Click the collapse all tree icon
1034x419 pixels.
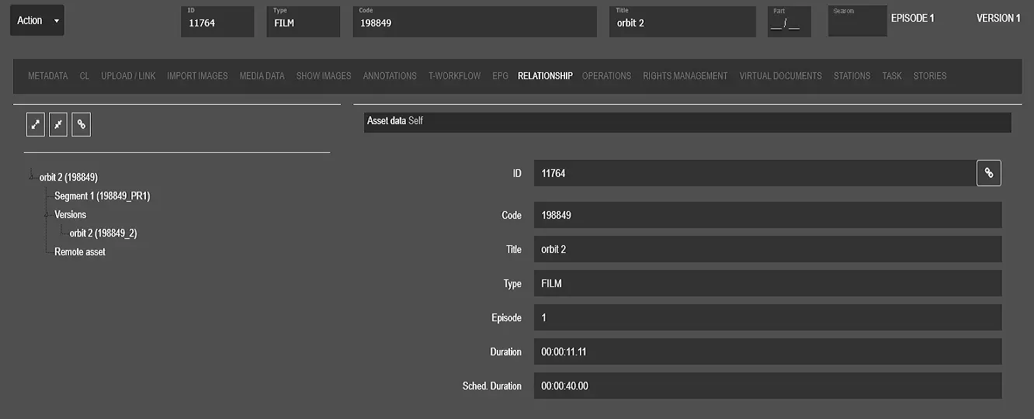58,124
